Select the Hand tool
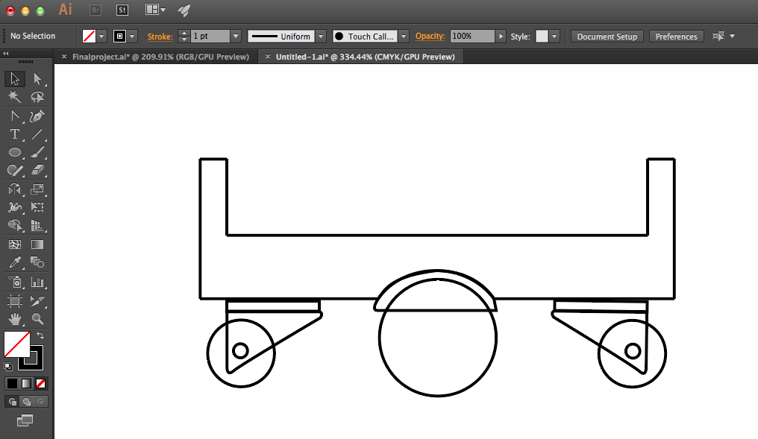The width and height of the screenshot is (758, 439). (14, 319)
